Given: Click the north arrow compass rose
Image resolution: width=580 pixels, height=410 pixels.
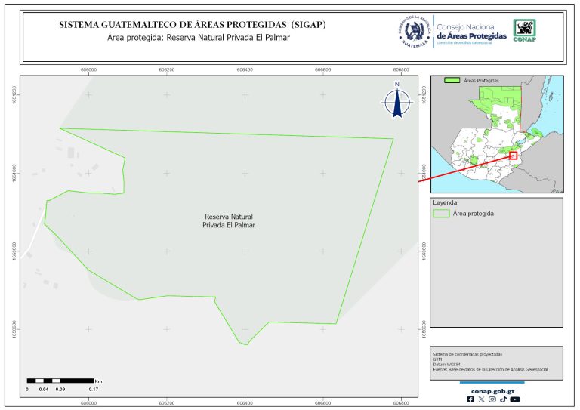Looking at the screenshot, I should point(396,102).
